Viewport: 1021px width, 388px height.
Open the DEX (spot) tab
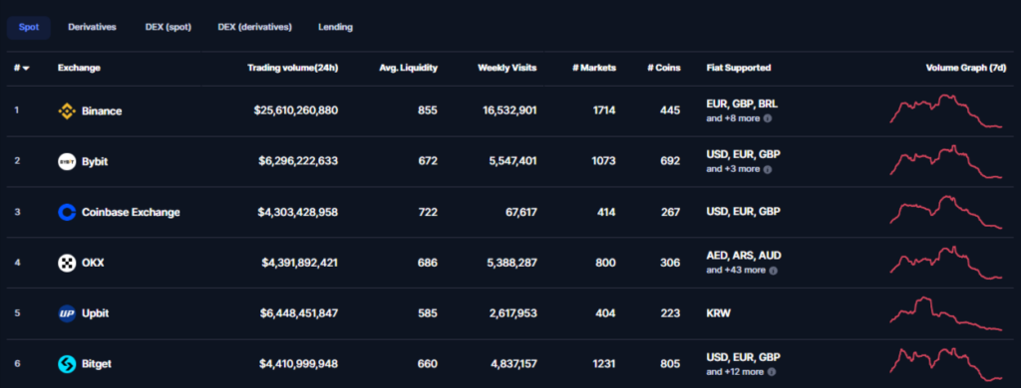[168, 27]
